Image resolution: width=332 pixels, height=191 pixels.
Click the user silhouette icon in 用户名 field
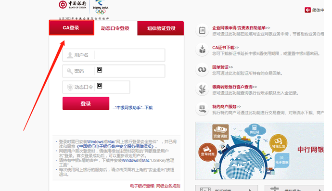(x=70, y=55)
